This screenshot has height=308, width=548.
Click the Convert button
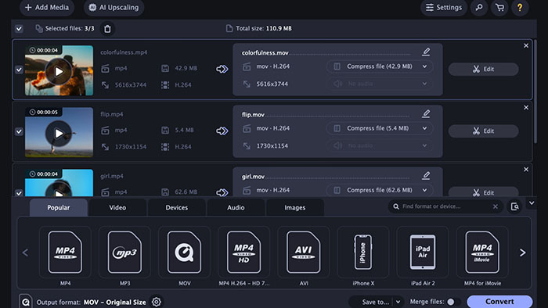[x=499, y=302]
